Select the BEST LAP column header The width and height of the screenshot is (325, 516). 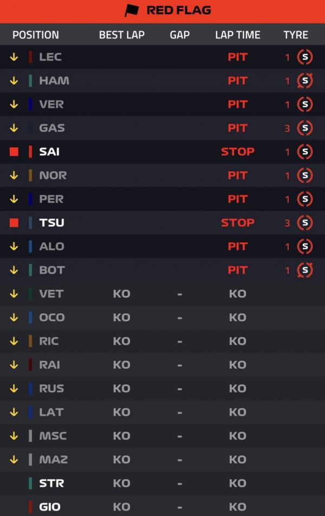click(122, 35)
